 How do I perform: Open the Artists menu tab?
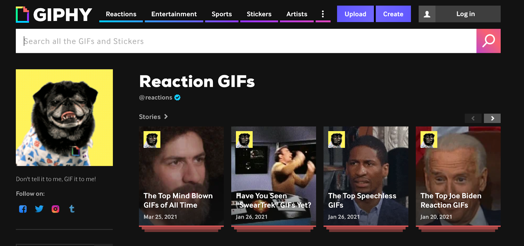(x=297, y=14)
